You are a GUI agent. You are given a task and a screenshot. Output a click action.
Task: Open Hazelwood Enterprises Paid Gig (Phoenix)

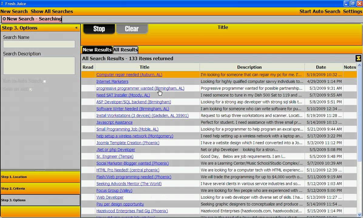[x=132, y=211]
